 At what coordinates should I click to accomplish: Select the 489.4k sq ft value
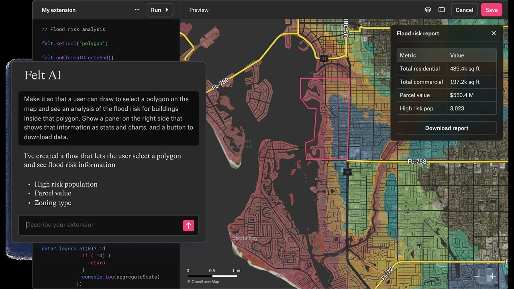tap(472, 69)
